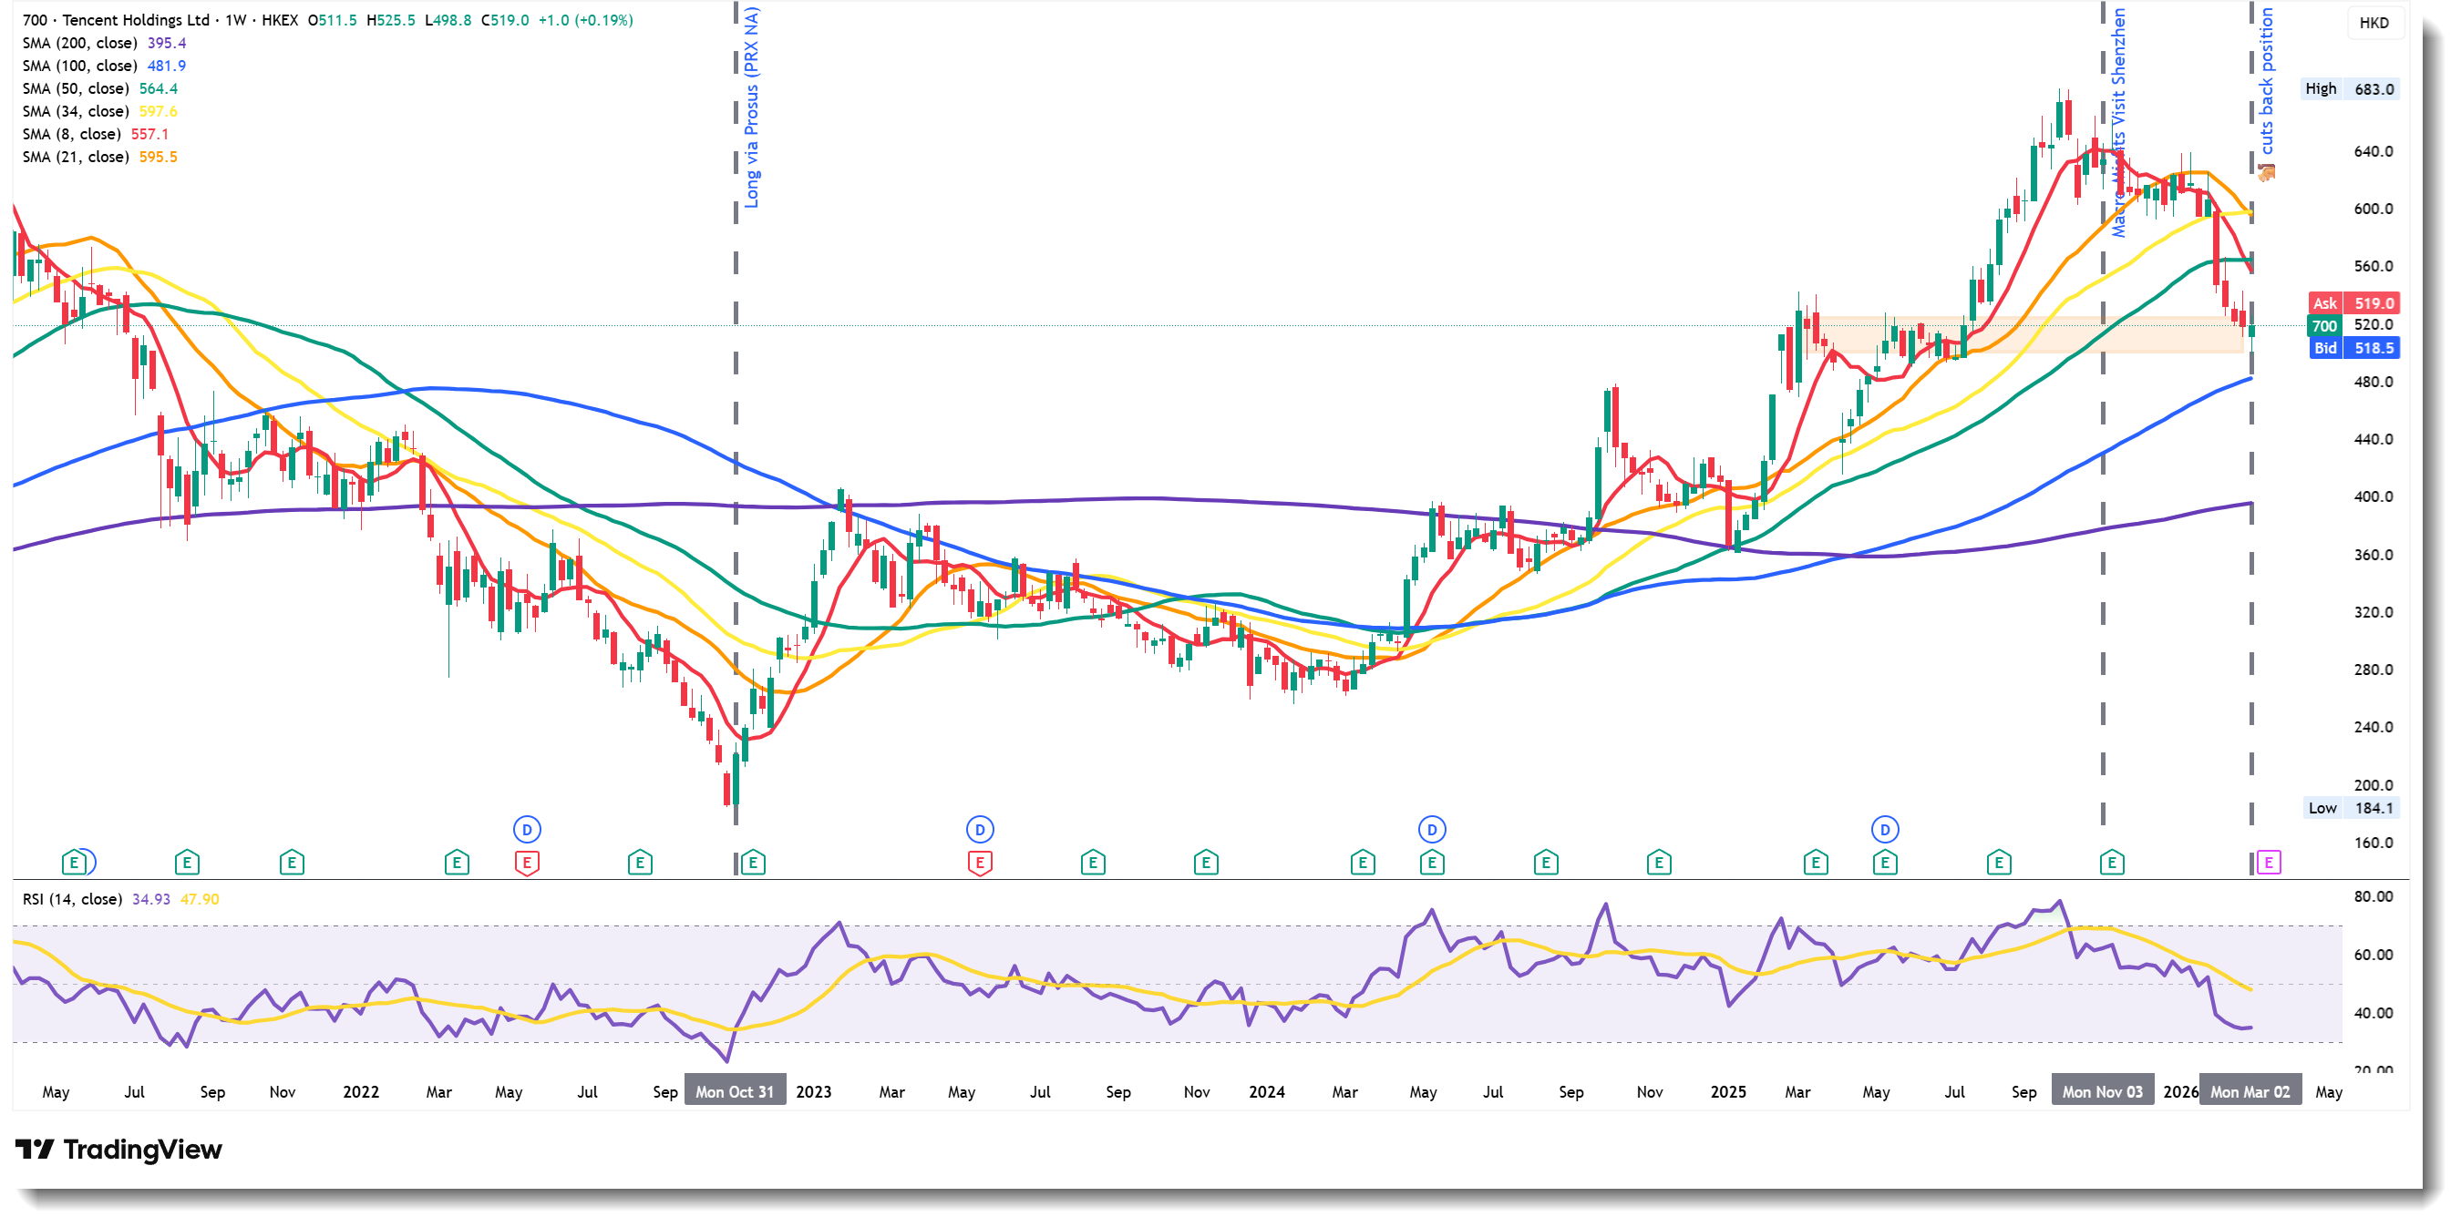Click earnings E icon beside Oct 31 dashed line
Image resolution: width=2461 pixels, height=1227 pixels.
(753, 864)
